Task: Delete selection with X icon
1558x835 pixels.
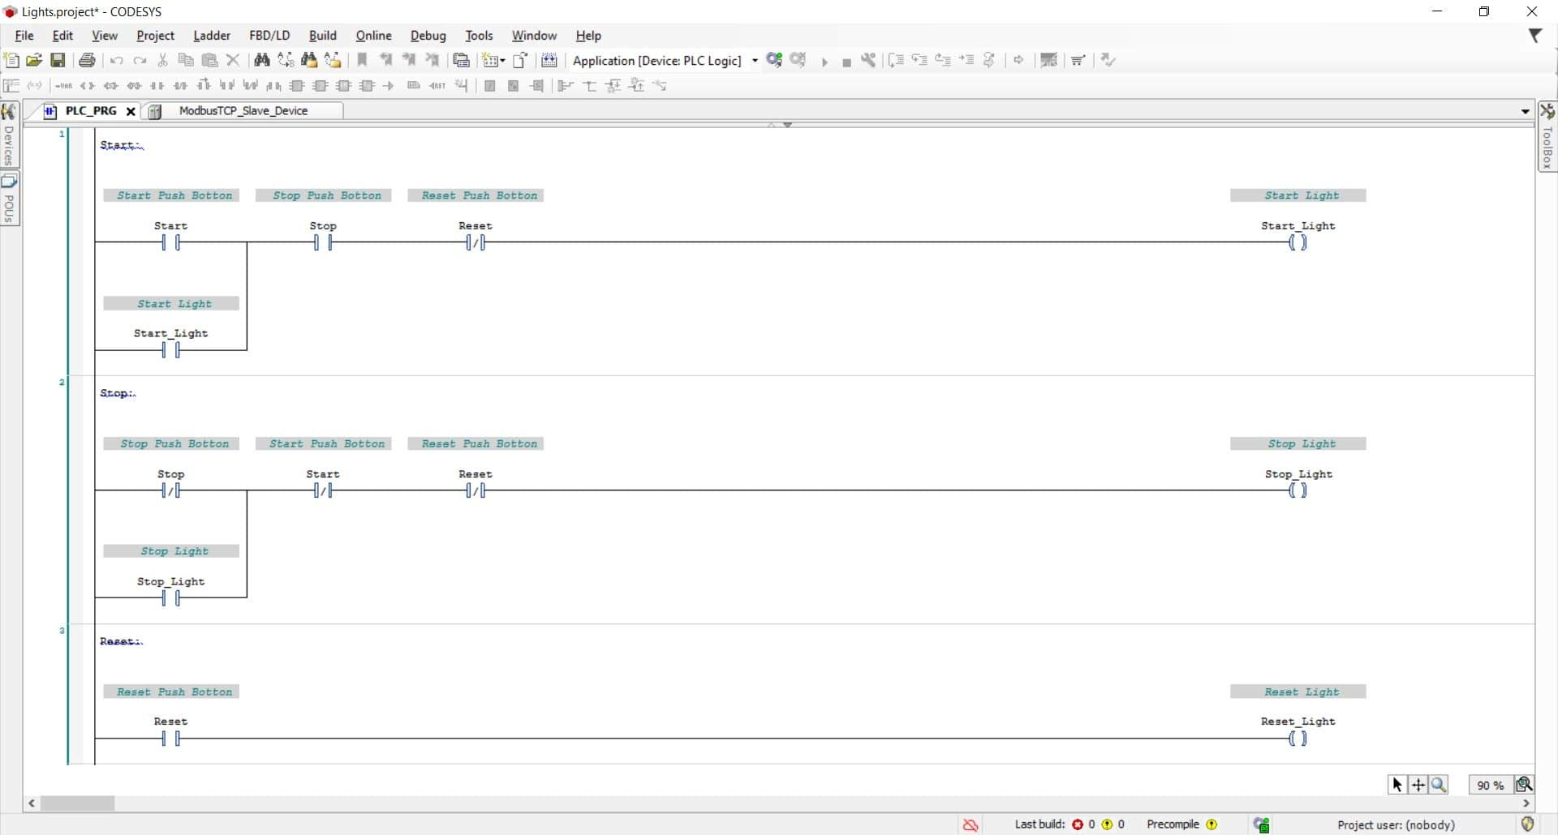Action: click(x=233, y=60)
